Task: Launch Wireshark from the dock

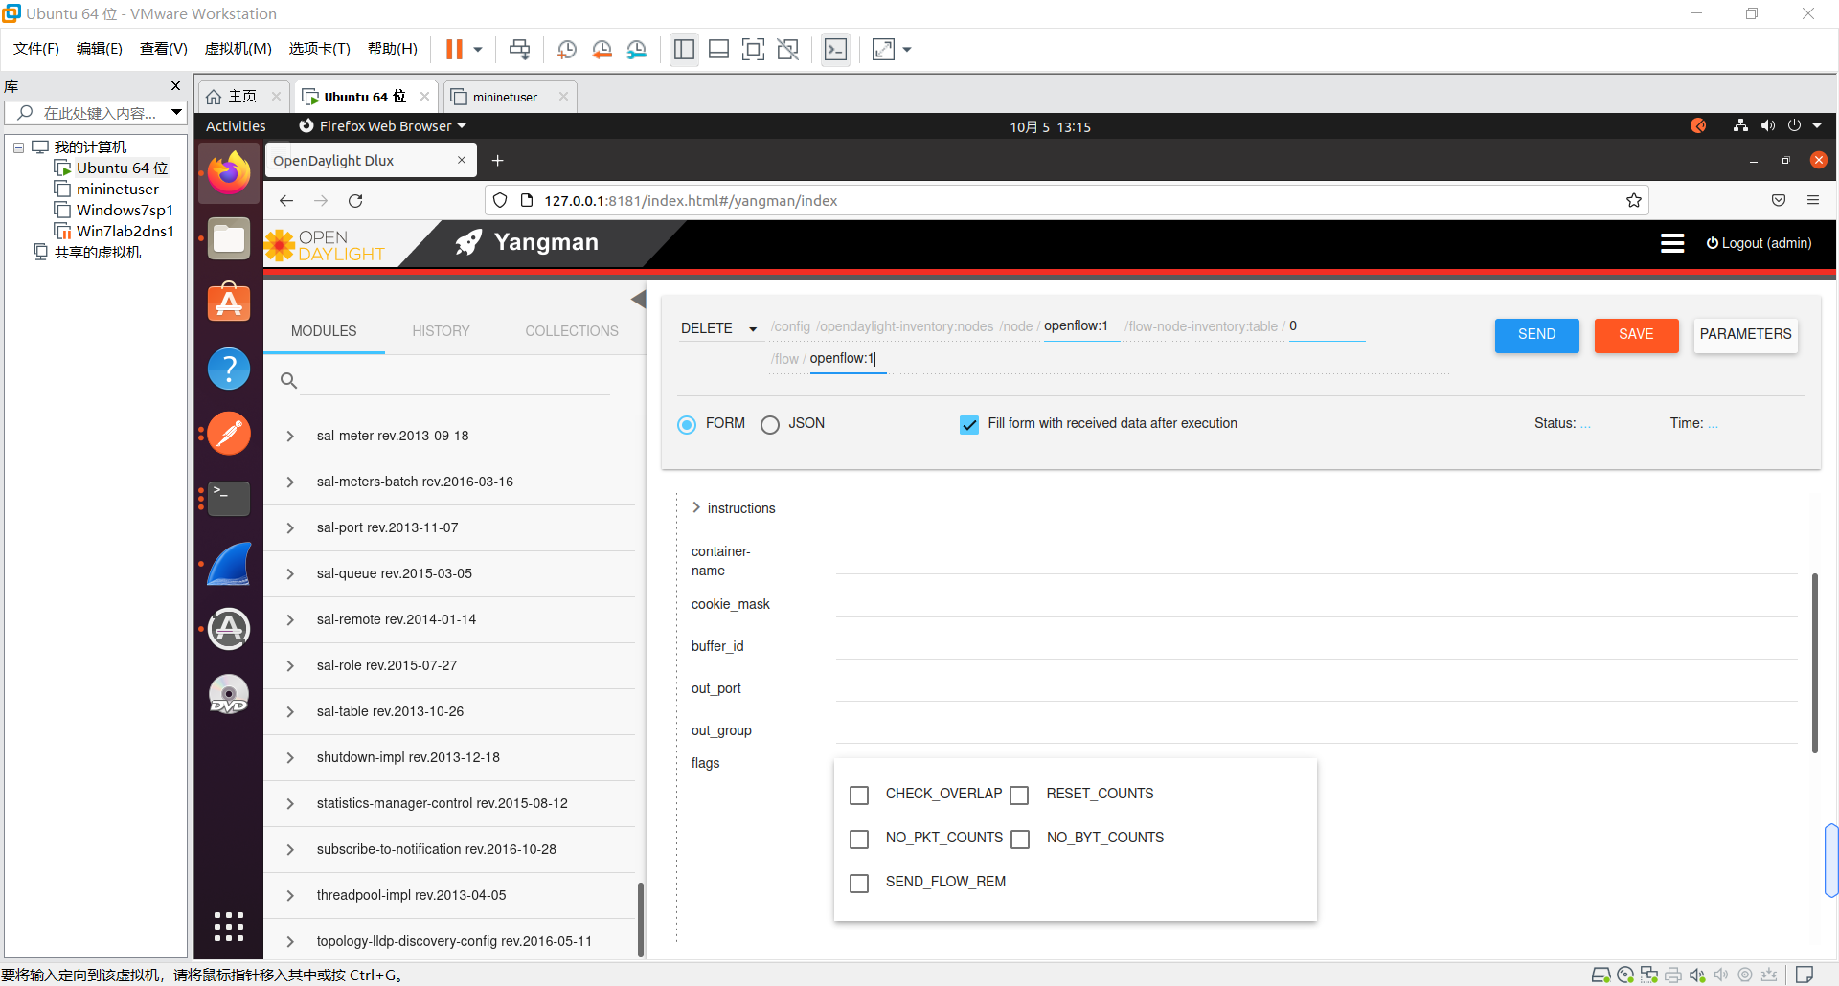Action: 229,564
